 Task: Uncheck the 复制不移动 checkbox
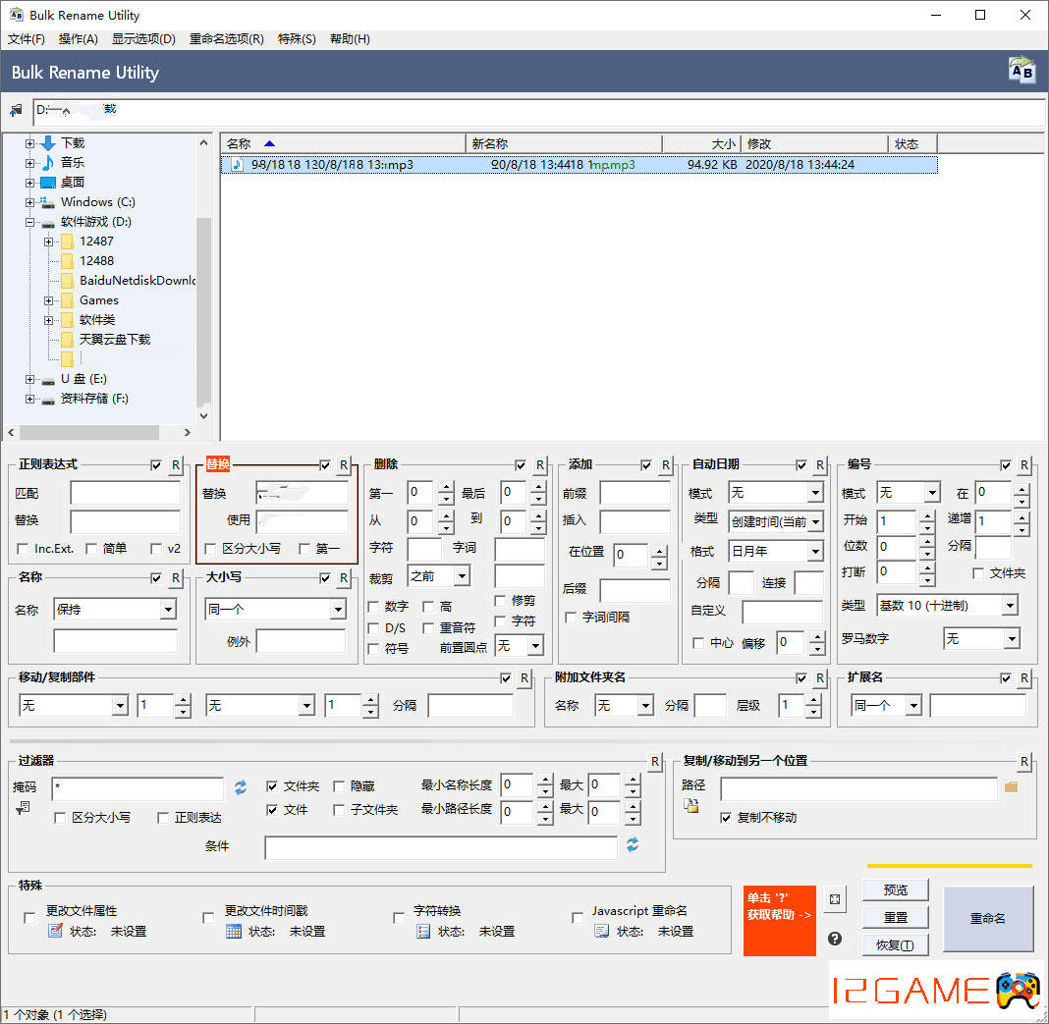tap(726, 817)
